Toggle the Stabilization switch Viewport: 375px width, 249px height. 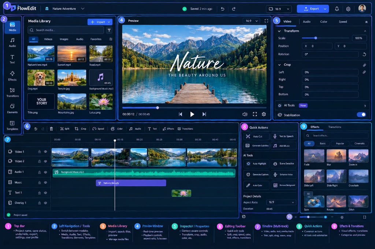click(x=361, y=115)
